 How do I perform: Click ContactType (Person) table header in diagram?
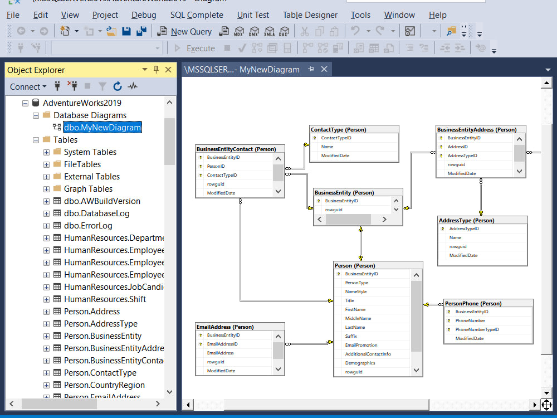tap(354, 129)
